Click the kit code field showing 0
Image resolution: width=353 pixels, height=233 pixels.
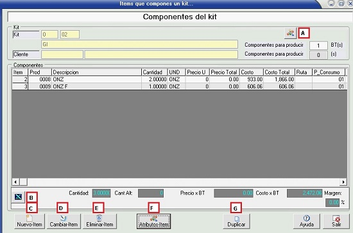49,35
